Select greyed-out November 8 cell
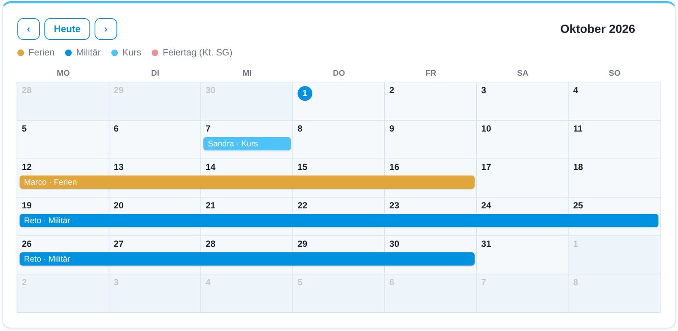This screenshot has height=331, width=678. click(x=614, y=293)
